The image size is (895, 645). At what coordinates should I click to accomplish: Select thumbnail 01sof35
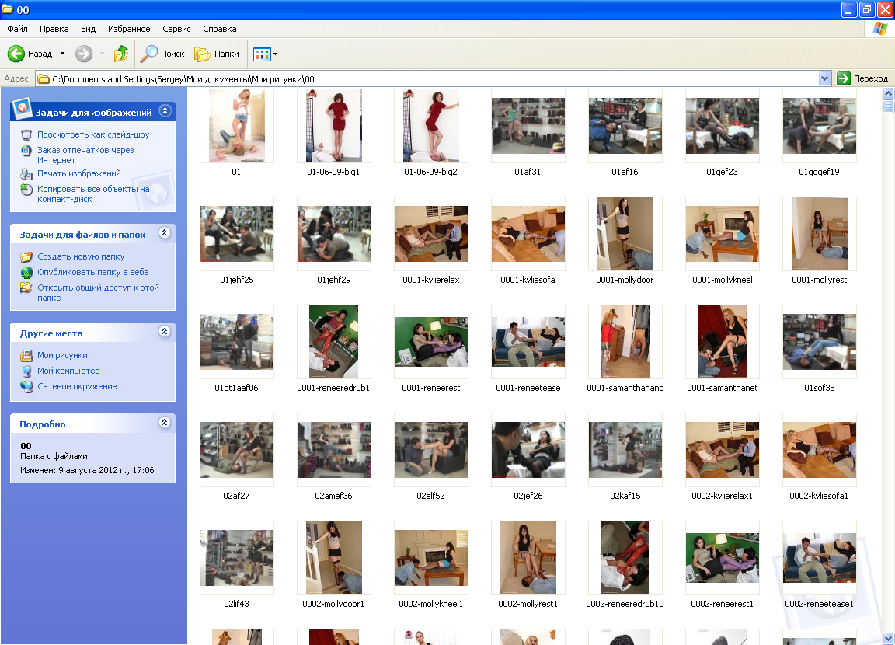(x=819, y=342)
